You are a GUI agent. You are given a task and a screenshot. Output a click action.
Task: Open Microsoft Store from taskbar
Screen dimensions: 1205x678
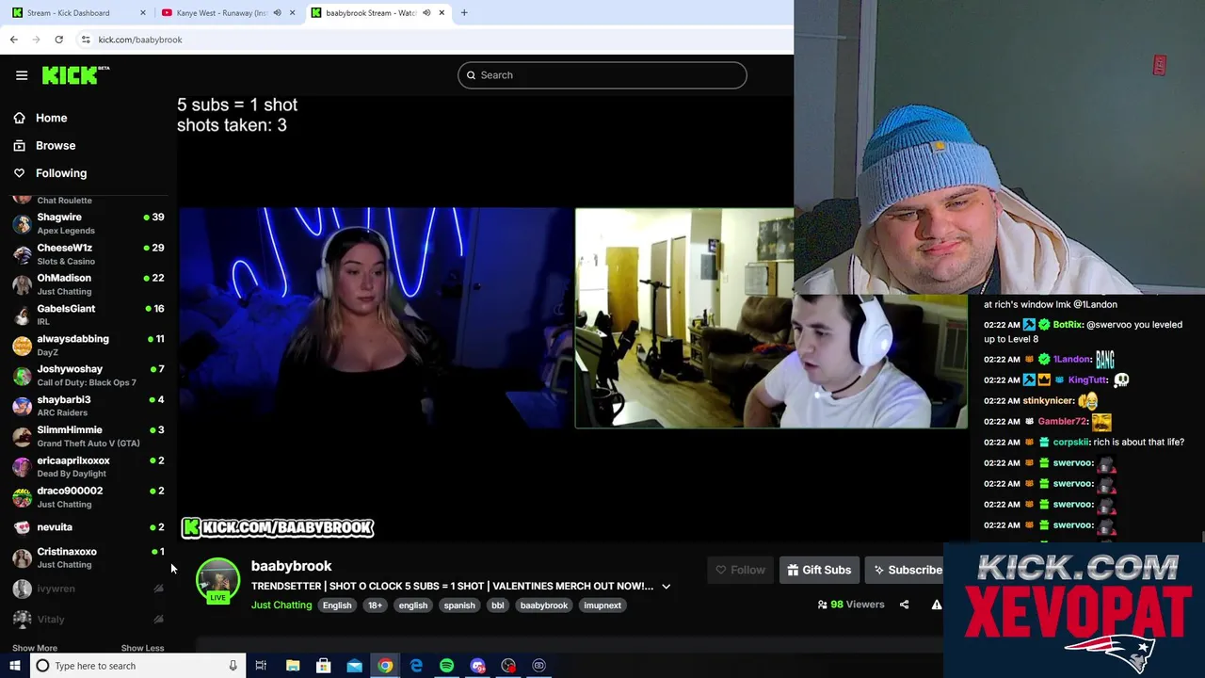(323, 666)
